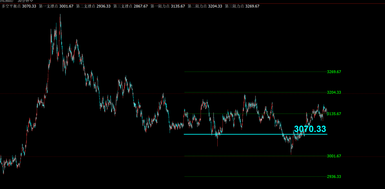Select the 多空平衡点 3070.33 indicator label
The height and width of the screenshot is (189, 385).
[x=19, y=6]
